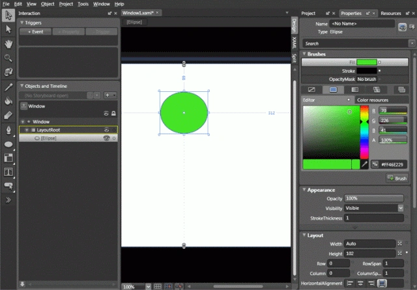
Task: Select the Ellipse shape tool
Action: pos(8,144)
